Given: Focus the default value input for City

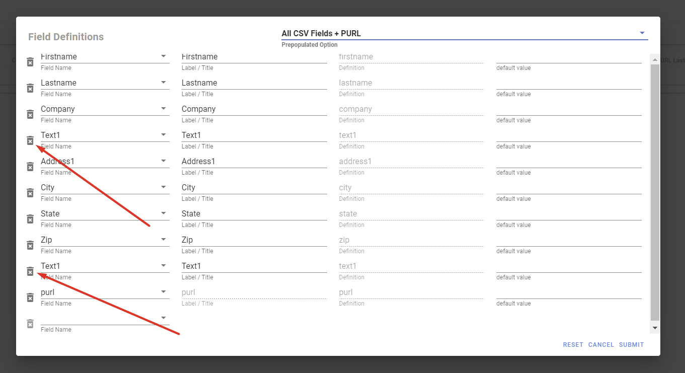Looking at the screenshot, I should 569,188.
